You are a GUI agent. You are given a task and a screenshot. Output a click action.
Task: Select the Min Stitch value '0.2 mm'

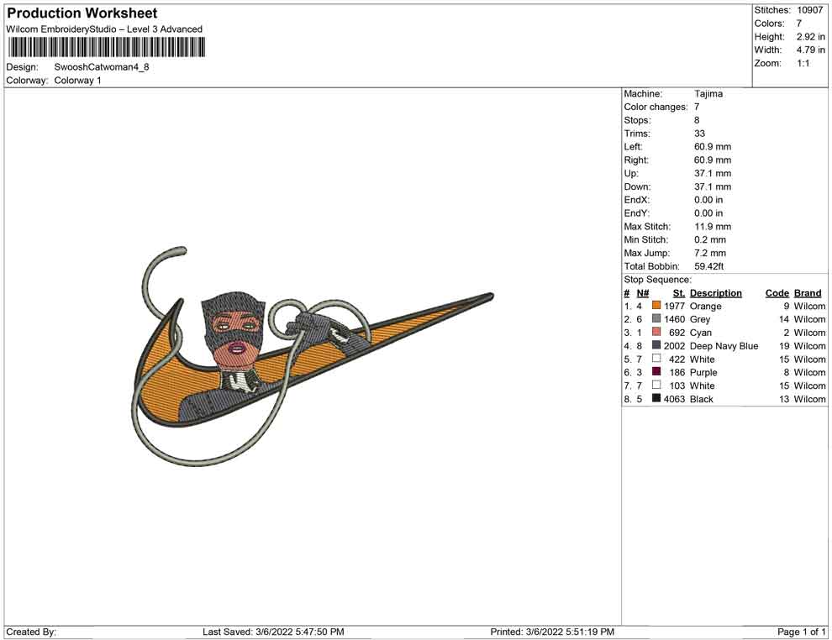pyautogui.click(x=710, y=239)
